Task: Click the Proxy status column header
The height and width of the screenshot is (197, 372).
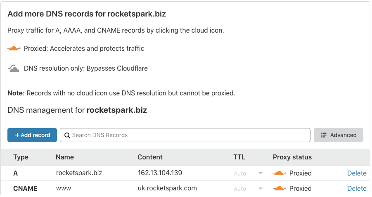Action: click(x=292, y=157)
